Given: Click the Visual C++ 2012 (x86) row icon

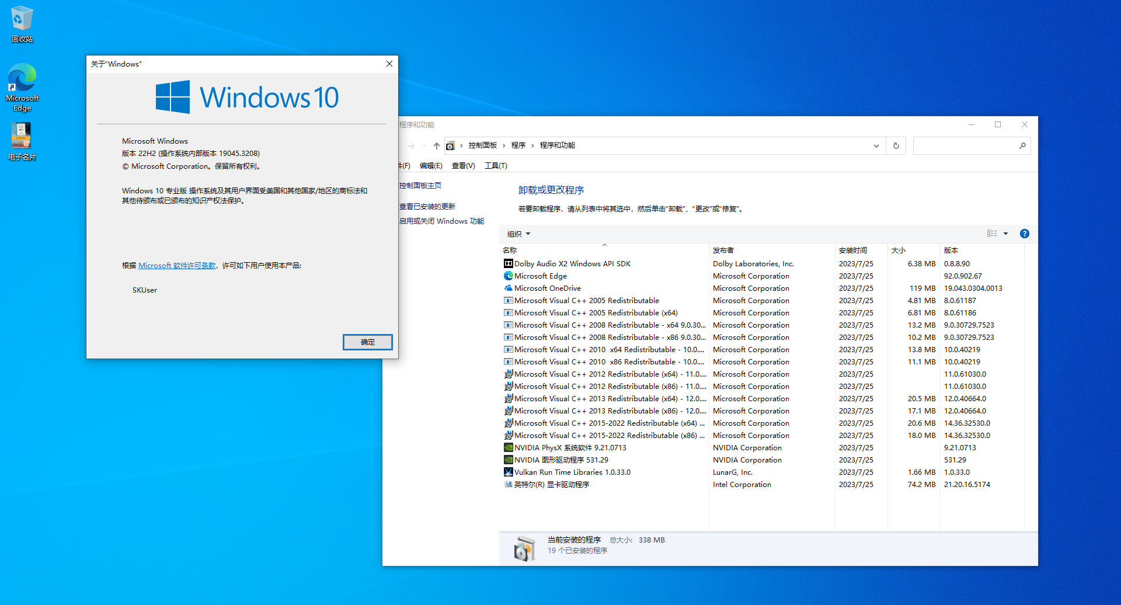Looking at the screenshot, I should [x=509, y=387].
